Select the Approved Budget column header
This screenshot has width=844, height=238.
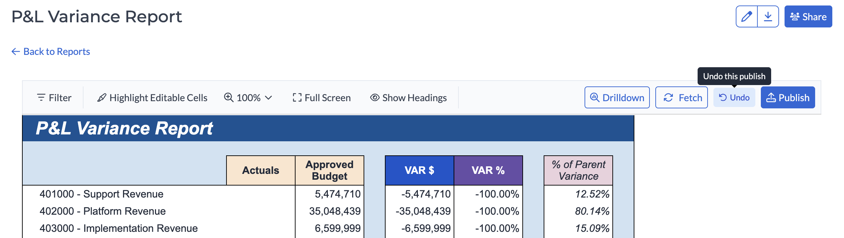pos(329,170)
